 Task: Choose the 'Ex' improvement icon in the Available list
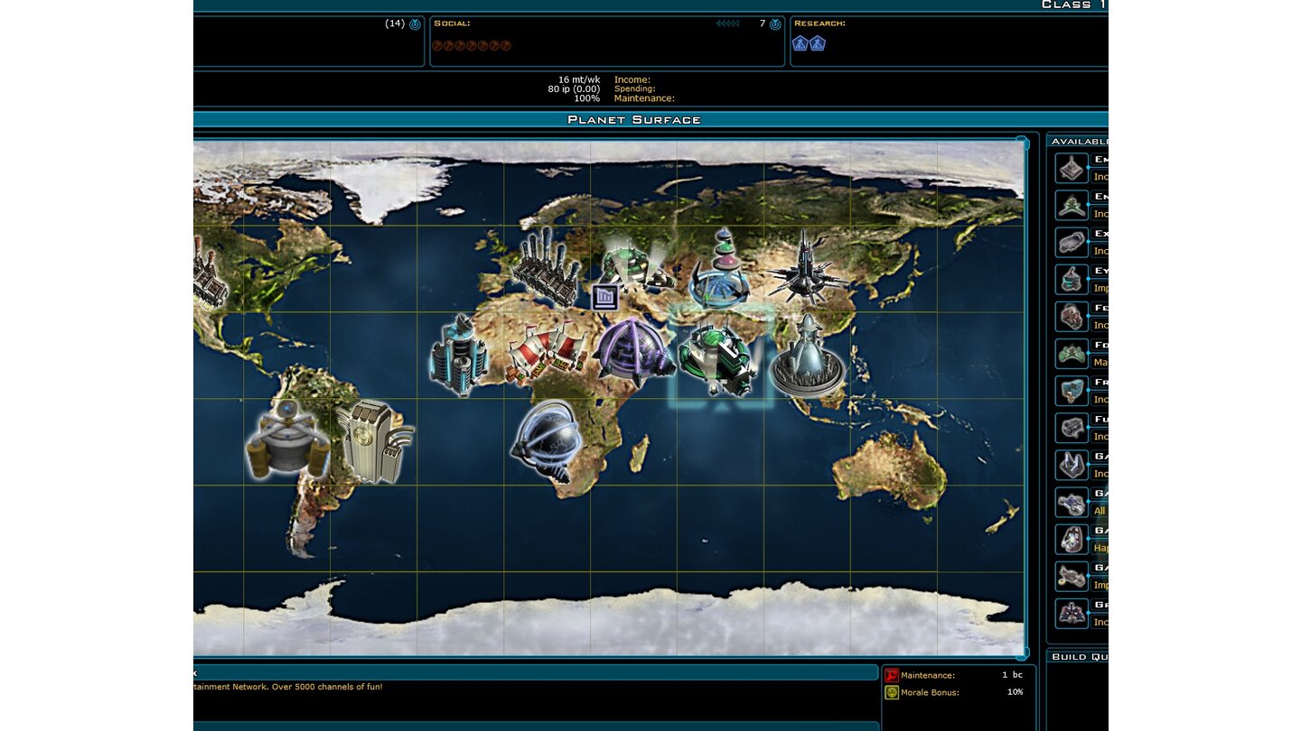point(1072,242)
